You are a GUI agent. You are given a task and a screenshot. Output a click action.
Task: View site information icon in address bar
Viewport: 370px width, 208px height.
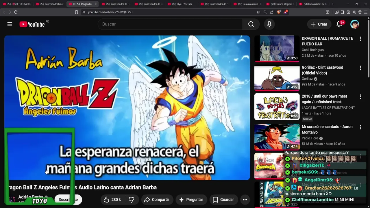(84, 12)
